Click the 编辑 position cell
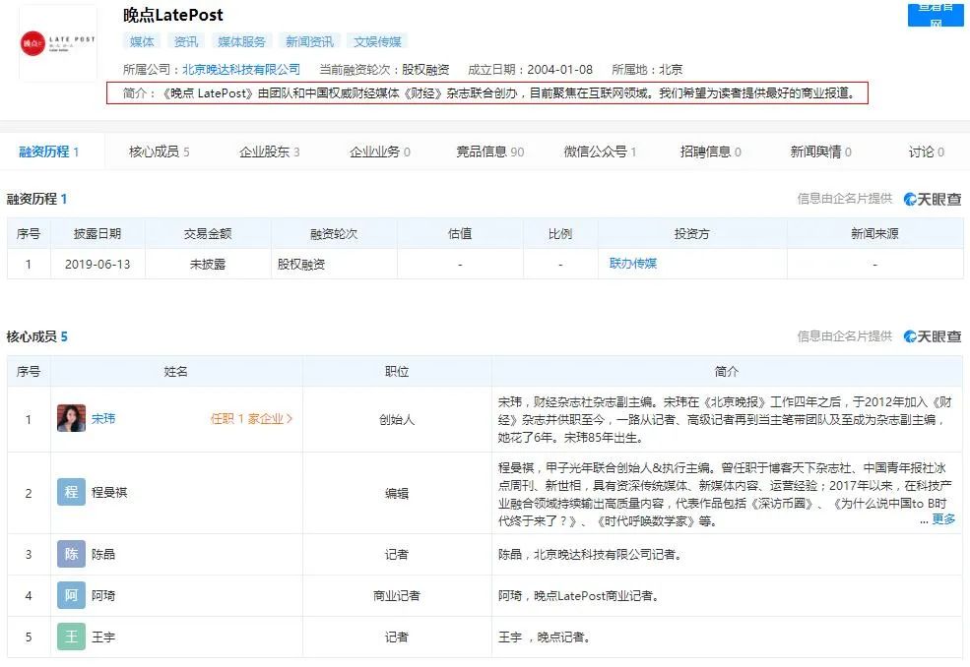 pos(397,493)
